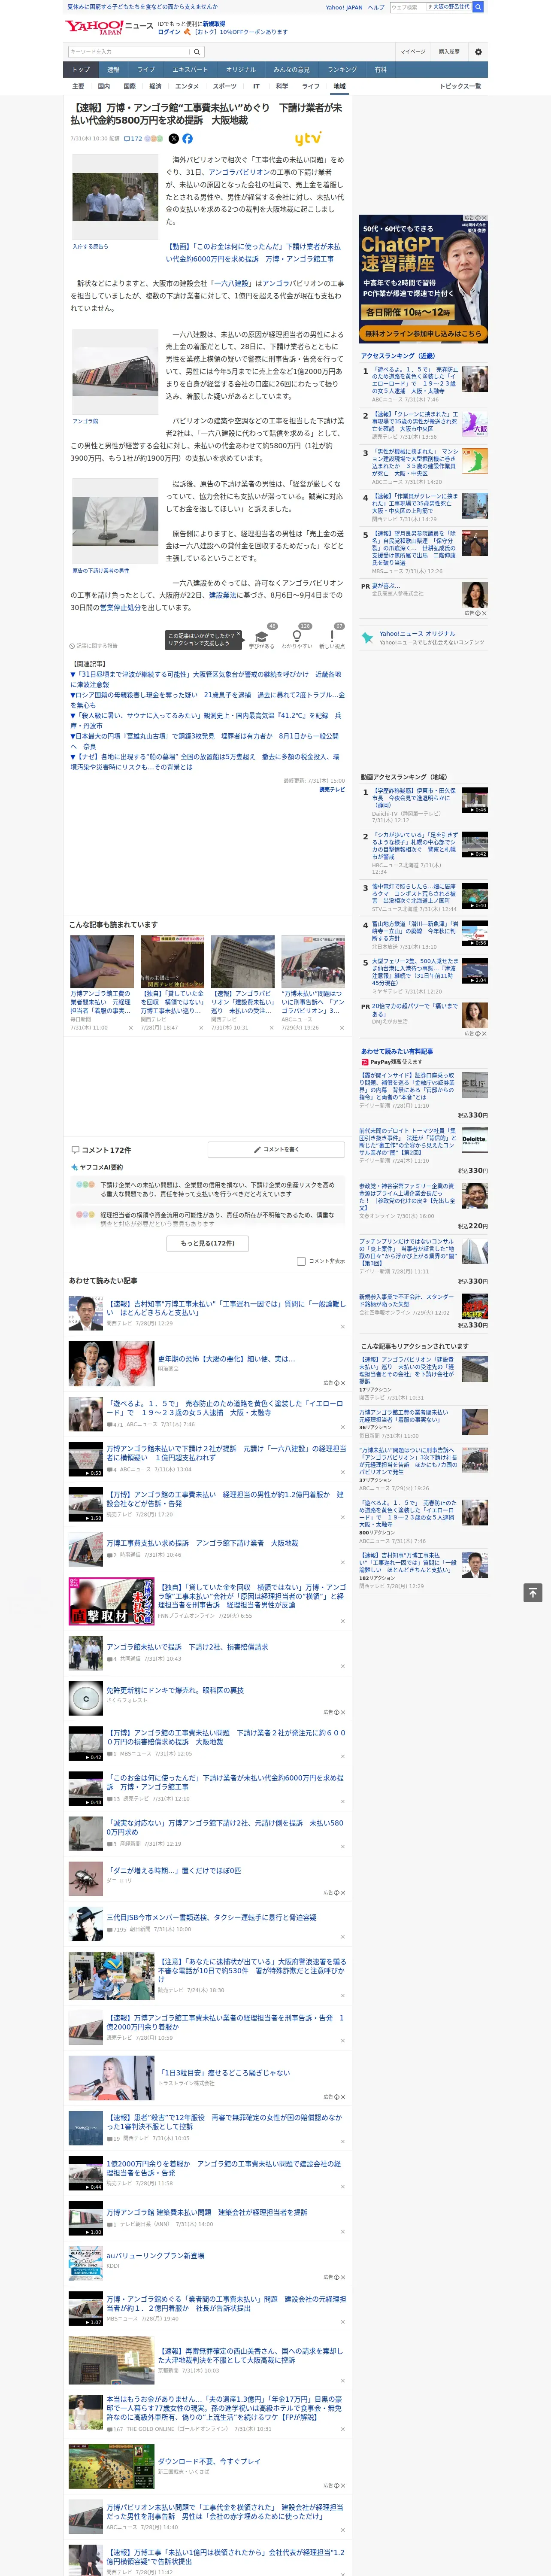
Task: Open the 新規取得 link next to the login area
Action: click(214, 23)
